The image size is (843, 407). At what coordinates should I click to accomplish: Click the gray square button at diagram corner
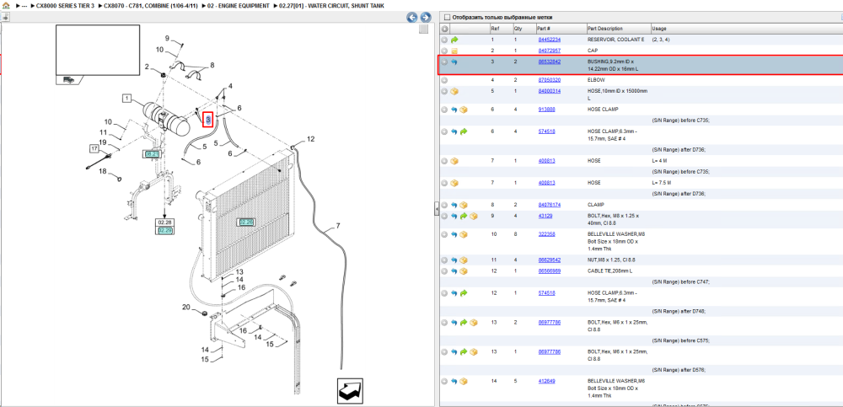click(x=424, y=29)
